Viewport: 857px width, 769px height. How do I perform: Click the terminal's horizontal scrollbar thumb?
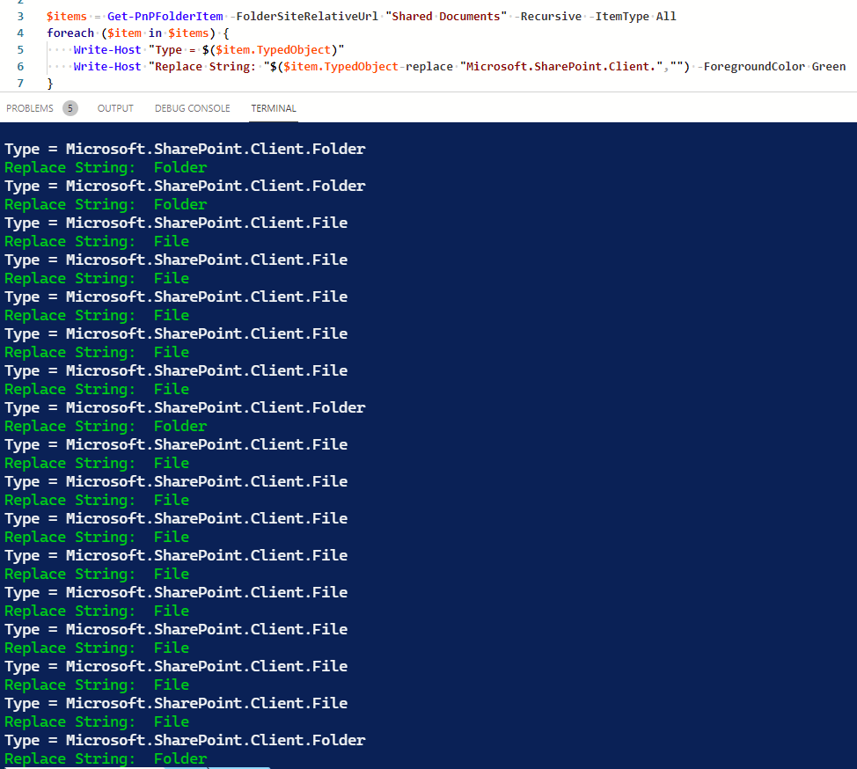click(216, 766)
